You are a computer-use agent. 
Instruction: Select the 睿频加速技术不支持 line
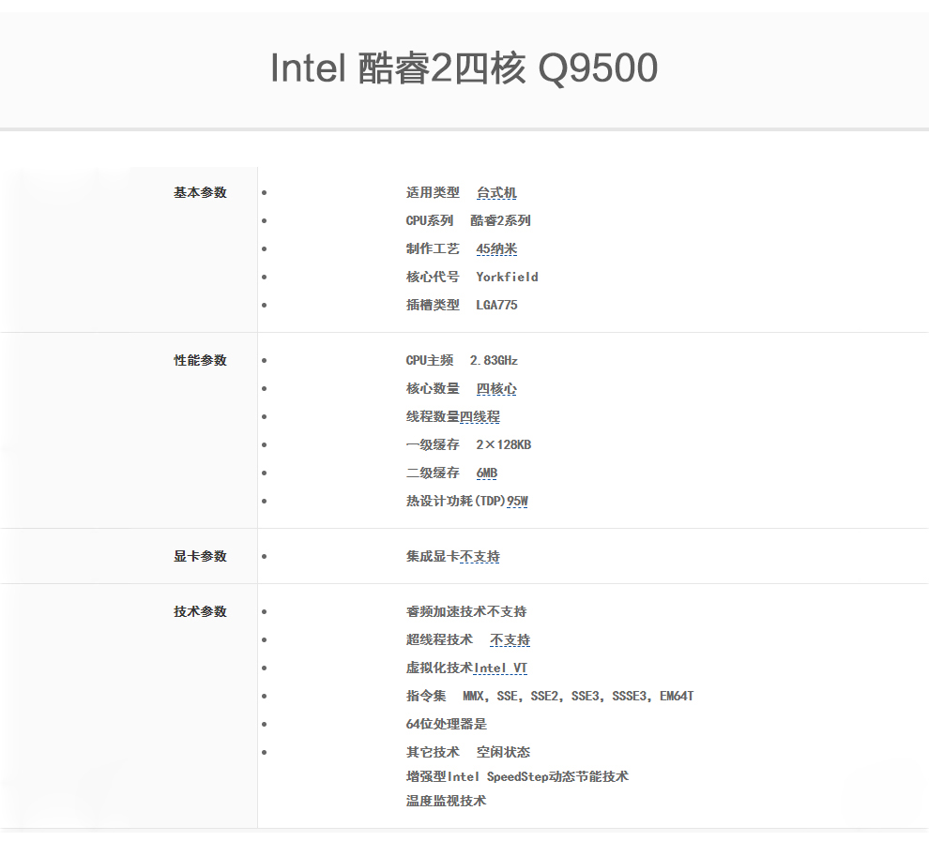(466, 611)
